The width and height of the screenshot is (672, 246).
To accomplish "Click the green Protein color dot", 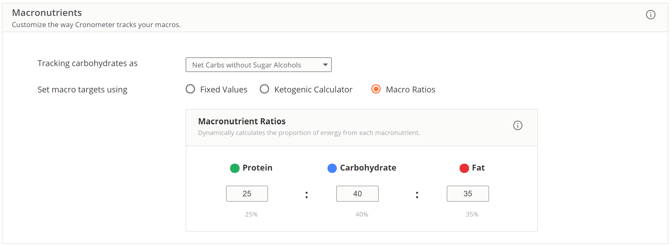I will pyautogui.click(x=235, y=168).
